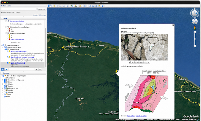Enable the Annonces layer checkbox
This screenshot has width=201, height=121.
click(5, 78)
